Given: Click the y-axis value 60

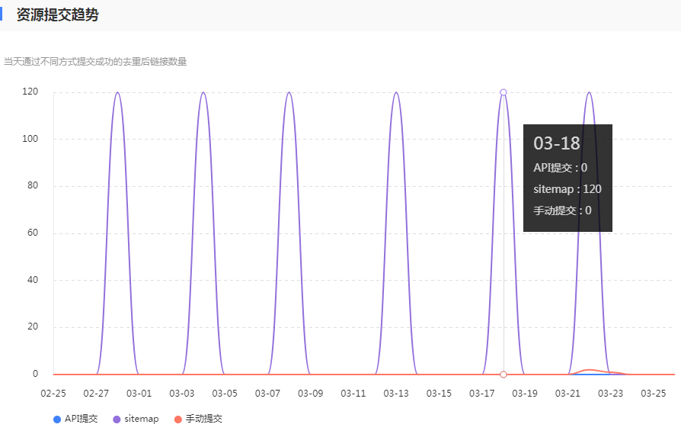Looking at the screenshot, I should pyautogui.click(x=33, y=233).
